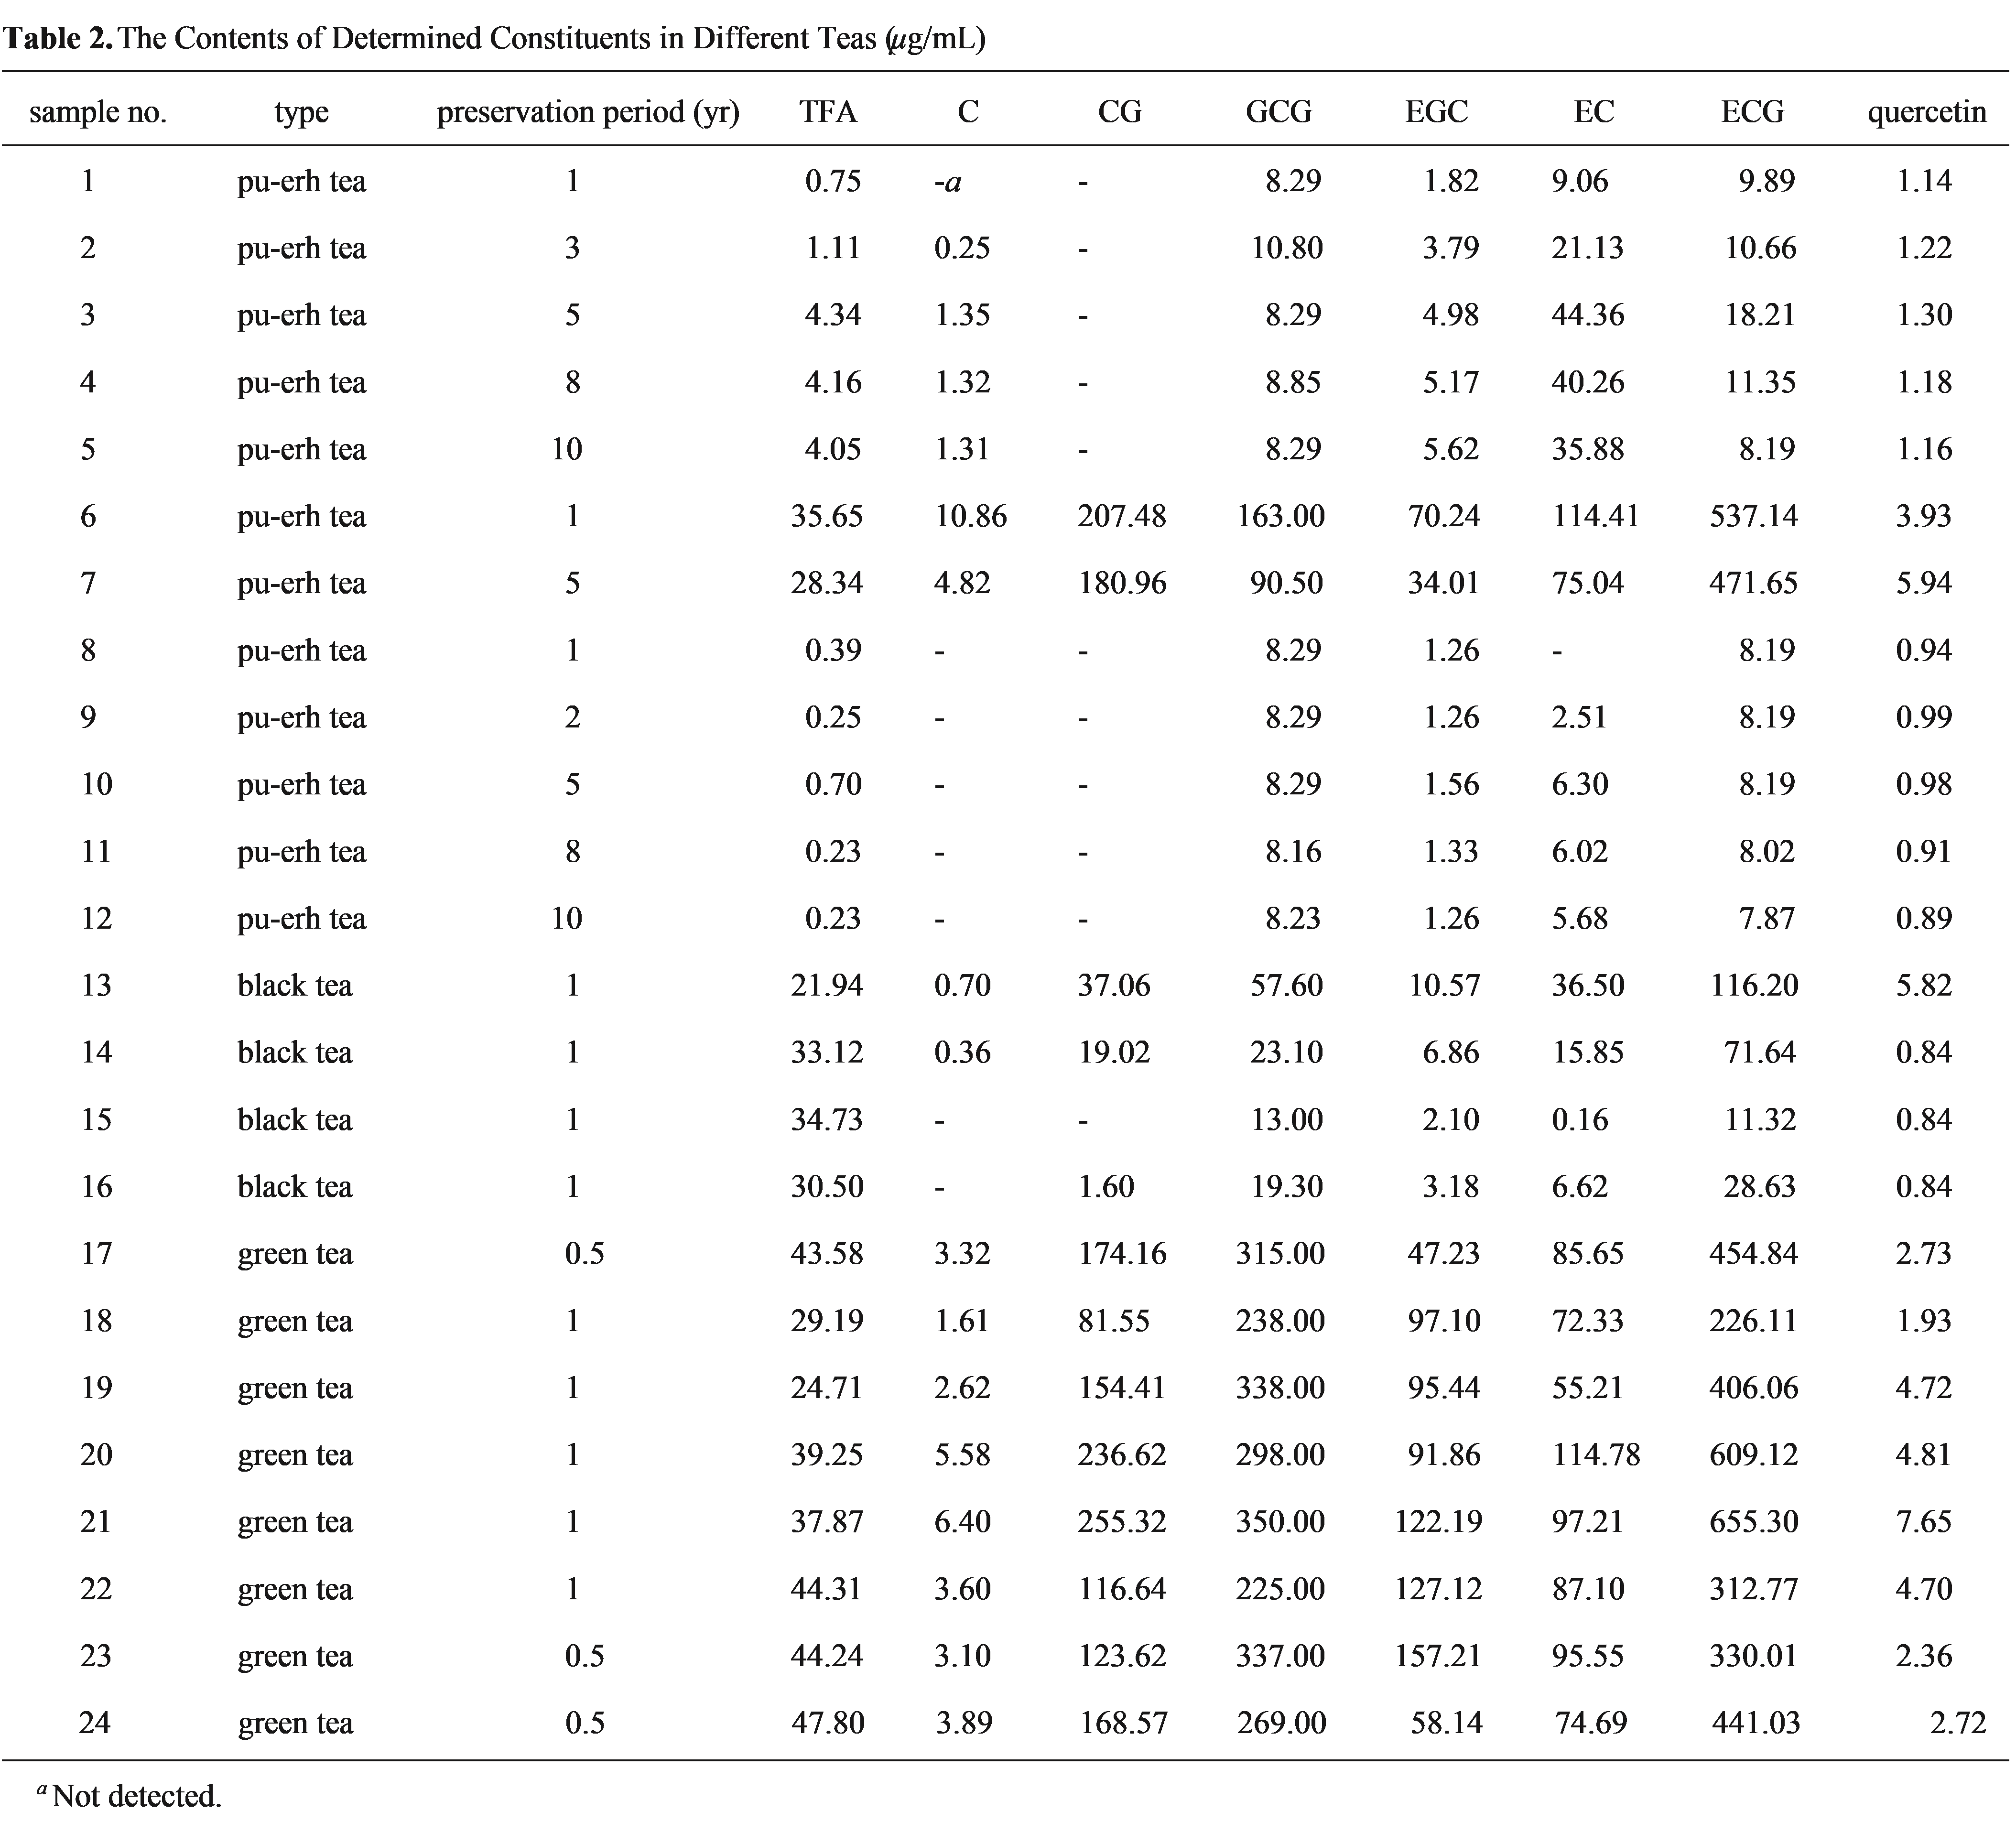Click the quercetin value 5.94
This screenshot has width=2016, height=1833.
tap(1924, 583)
